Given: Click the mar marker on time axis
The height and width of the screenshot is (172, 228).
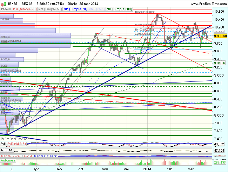Looking at the screenshot, I should click(x=190, y=169).
